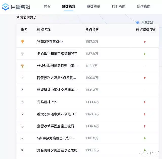Click the 排名 column header
Screen dimensions: 162x159
pos(24,30)
